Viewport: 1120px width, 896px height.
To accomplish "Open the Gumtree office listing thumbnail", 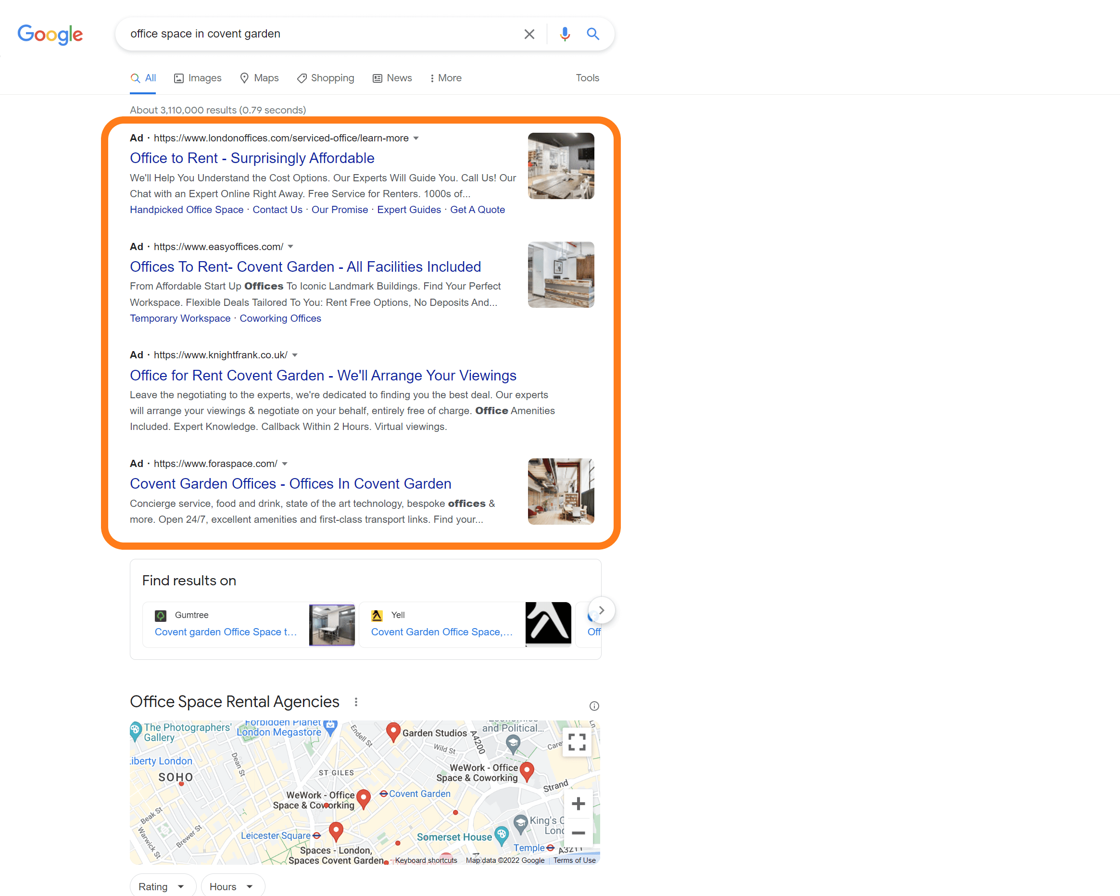I will [332, 625].
